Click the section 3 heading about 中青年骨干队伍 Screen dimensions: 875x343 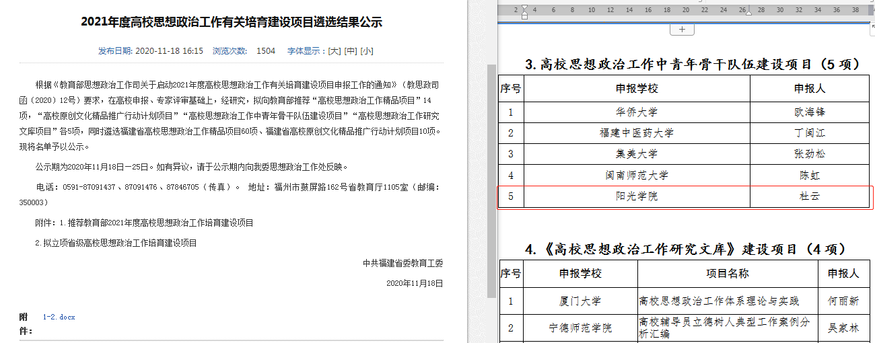click(x=692, y=65)
